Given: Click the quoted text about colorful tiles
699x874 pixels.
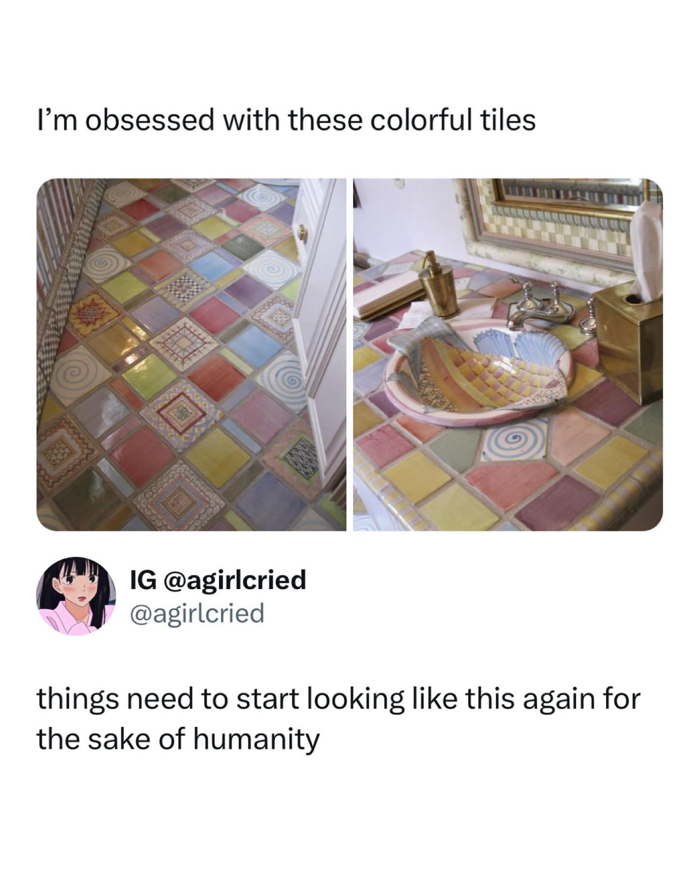Looking at the screenshot, I should click(x=286, y=120).
